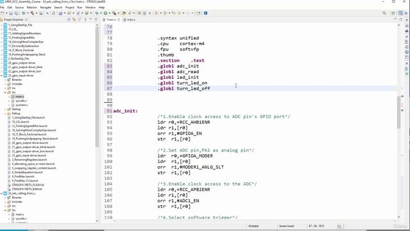Screen dimensions: 410x231
Task: Click the Save All toolbar icon
Action: [x=16, y=13]
